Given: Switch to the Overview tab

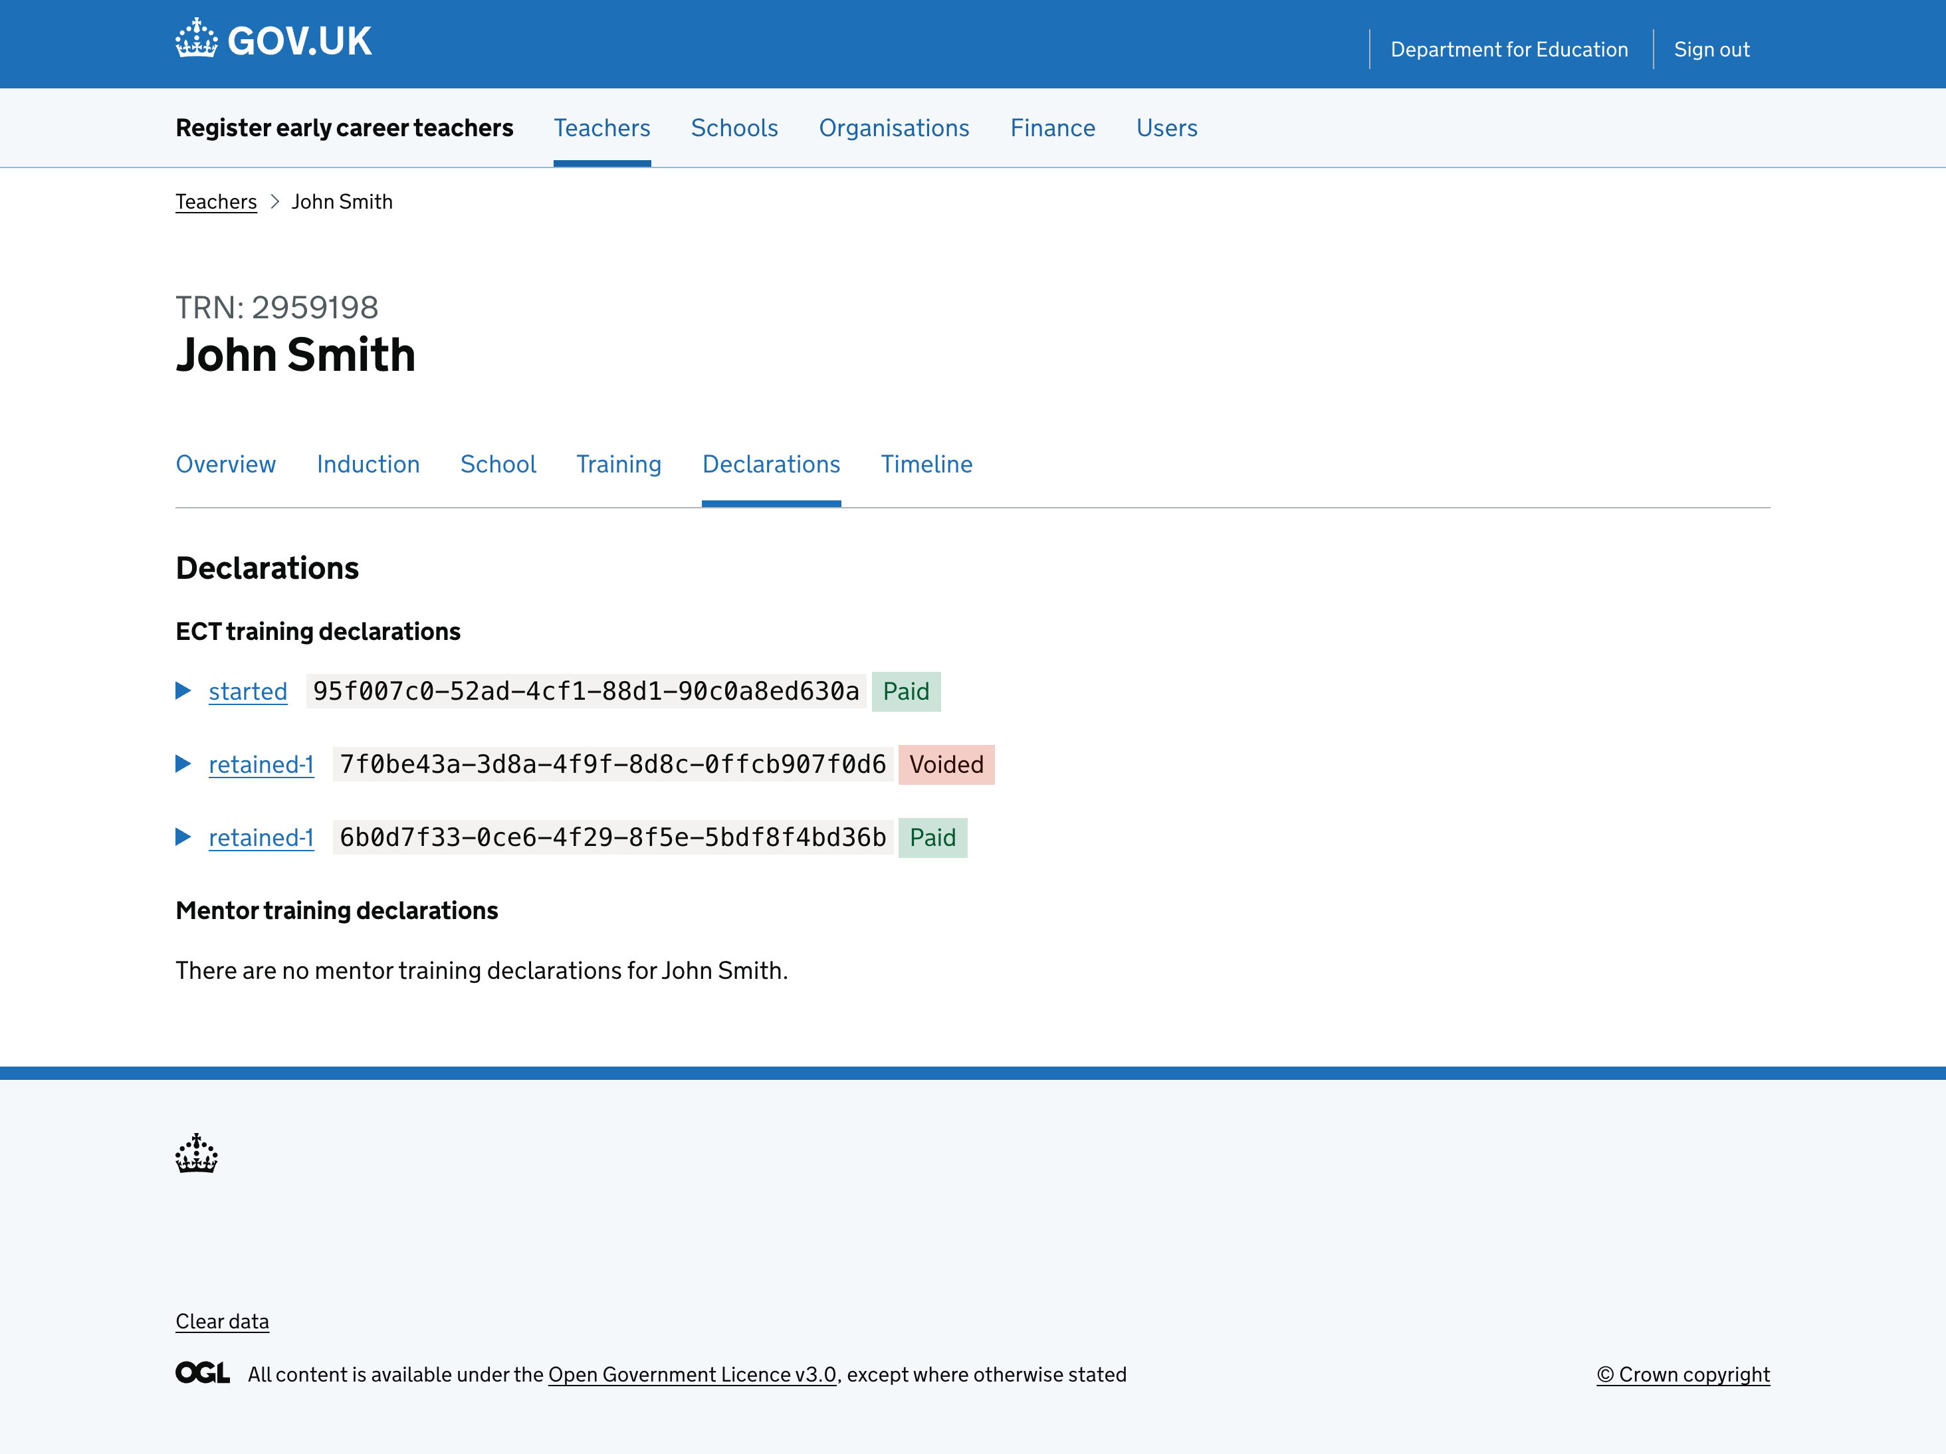Looking at the screenshot, I should click(x=226, y=465).
